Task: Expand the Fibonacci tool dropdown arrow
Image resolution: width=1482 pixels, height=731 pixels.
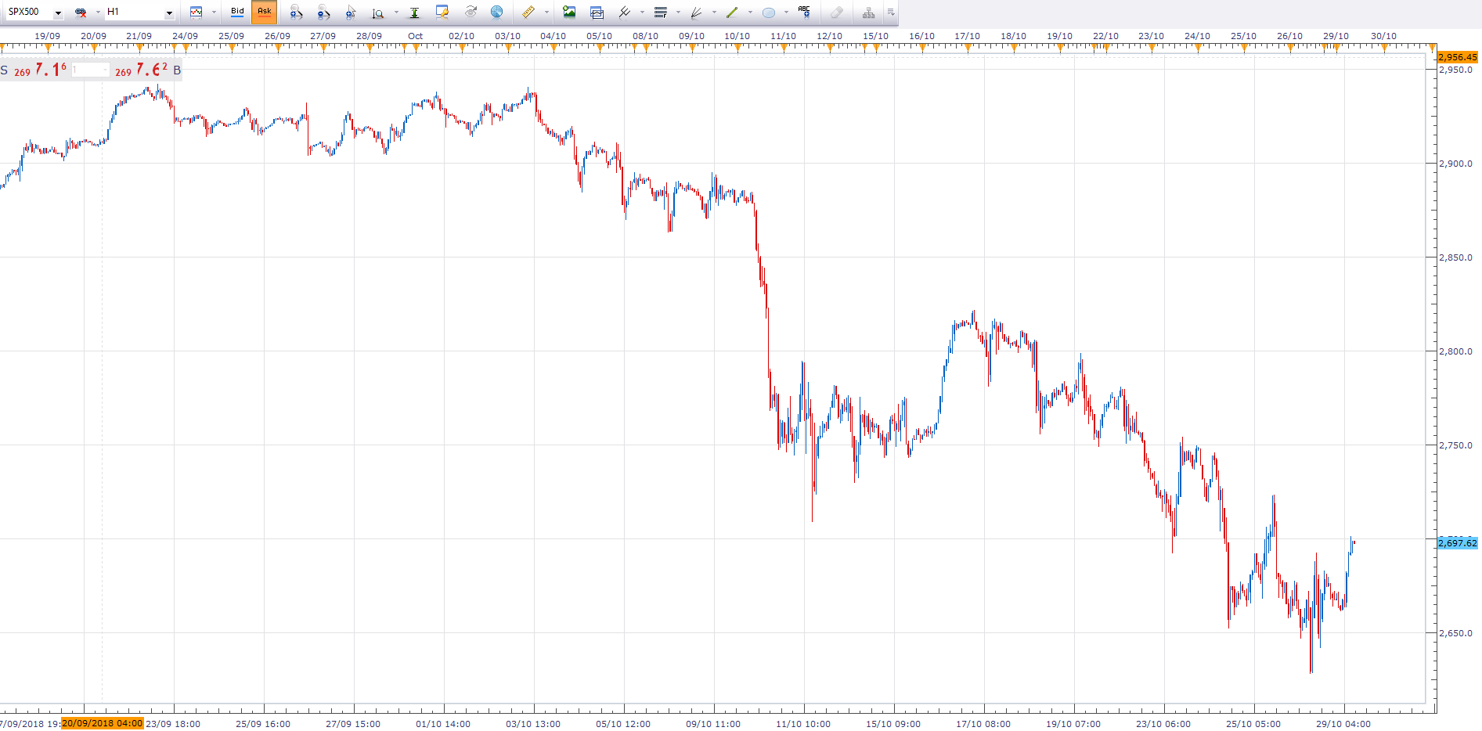Action: [678, 13]
